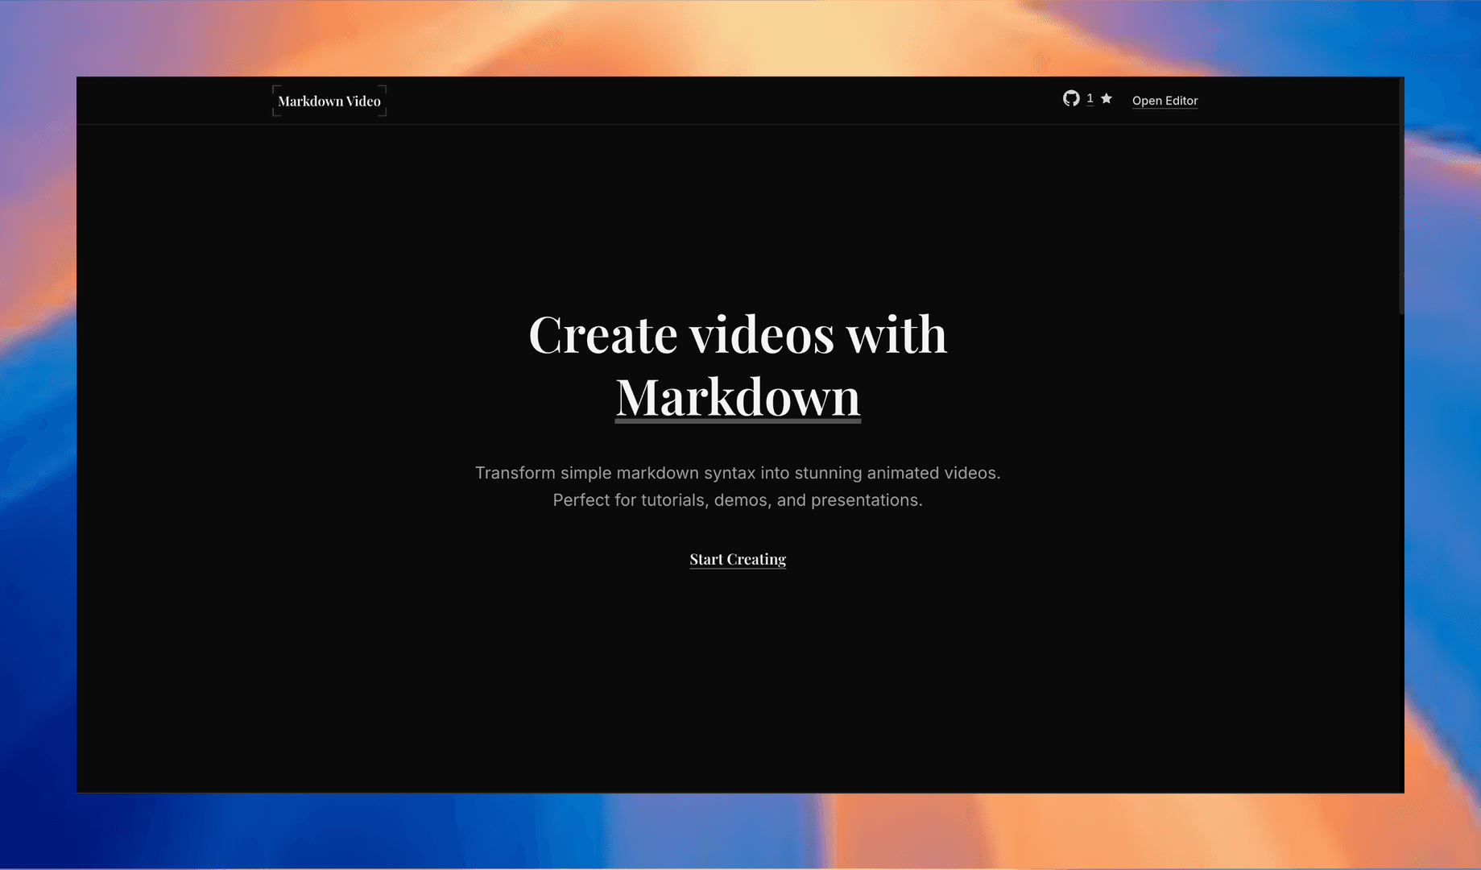
Task: Click the desktop wallpaper outside the app window
Action: [x=36, y=435]
